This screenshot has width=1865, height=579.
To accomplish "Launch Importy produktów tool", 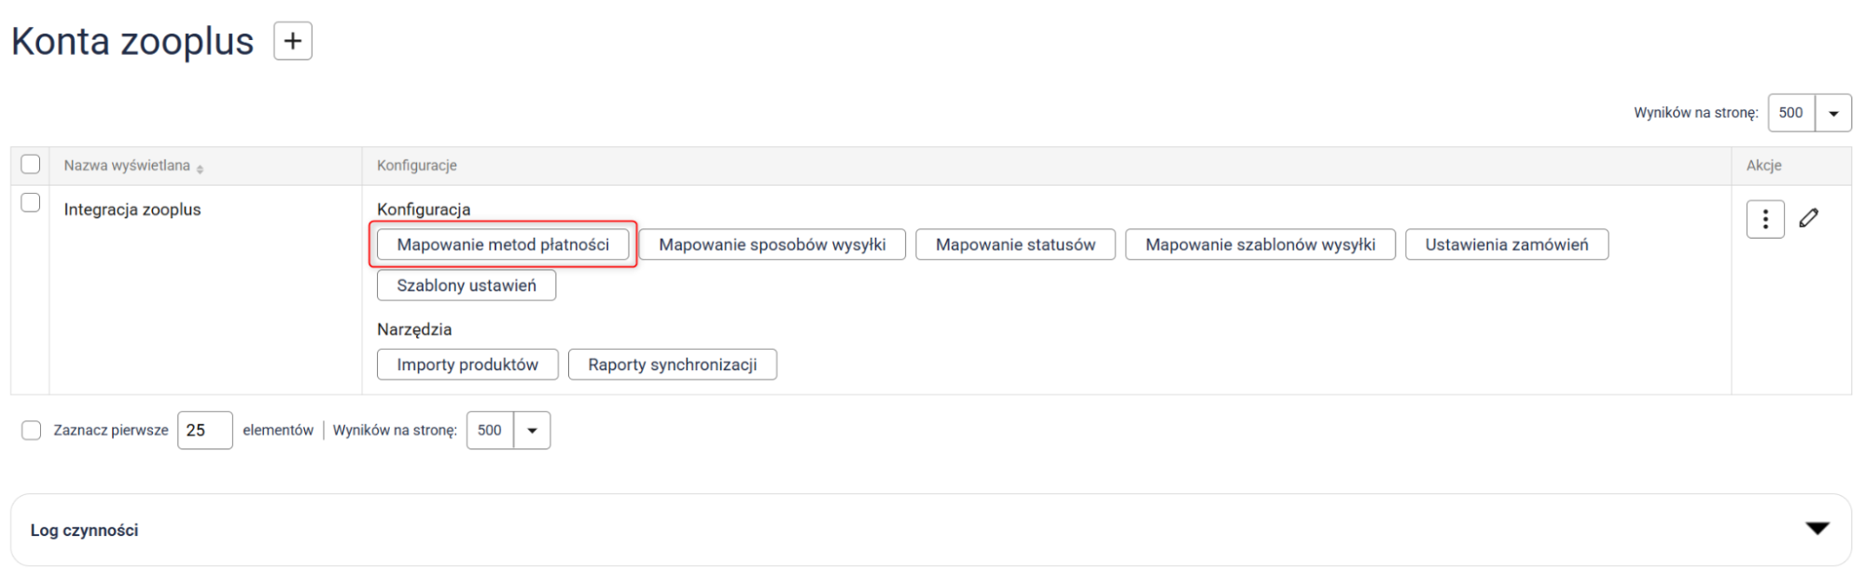I will click(466, 365).
